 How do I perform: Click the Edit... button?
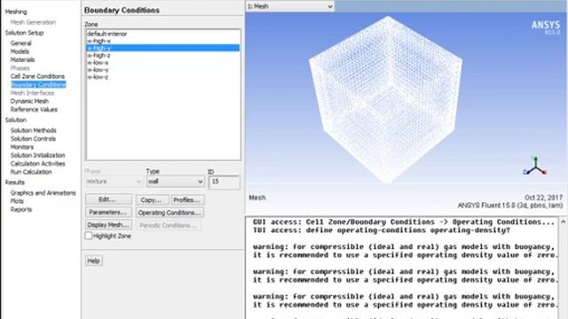click(108, 199)
